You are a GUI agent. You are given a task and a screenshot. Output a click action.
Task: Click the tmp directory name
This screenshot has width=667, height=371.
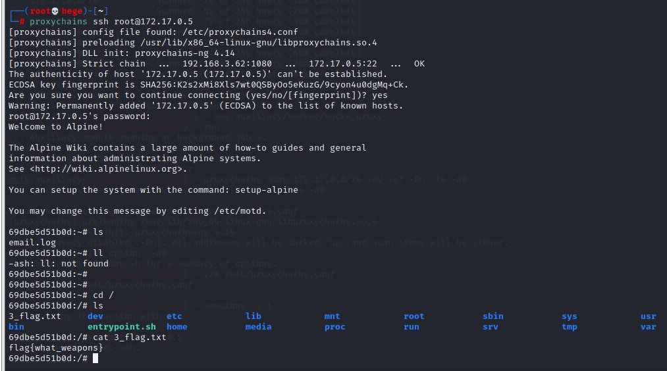coord(570,327)
